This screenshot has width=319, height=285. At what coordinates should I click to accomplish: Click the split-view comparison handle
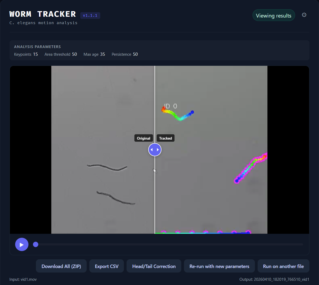coord(155,150)
